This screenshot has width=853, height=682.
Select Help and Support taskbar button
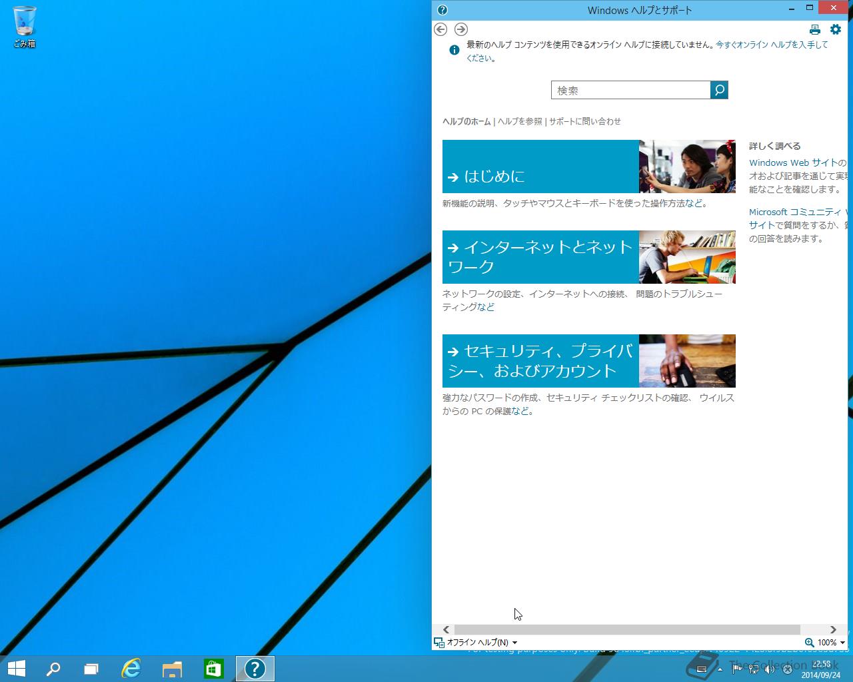(x=255, y=669)
